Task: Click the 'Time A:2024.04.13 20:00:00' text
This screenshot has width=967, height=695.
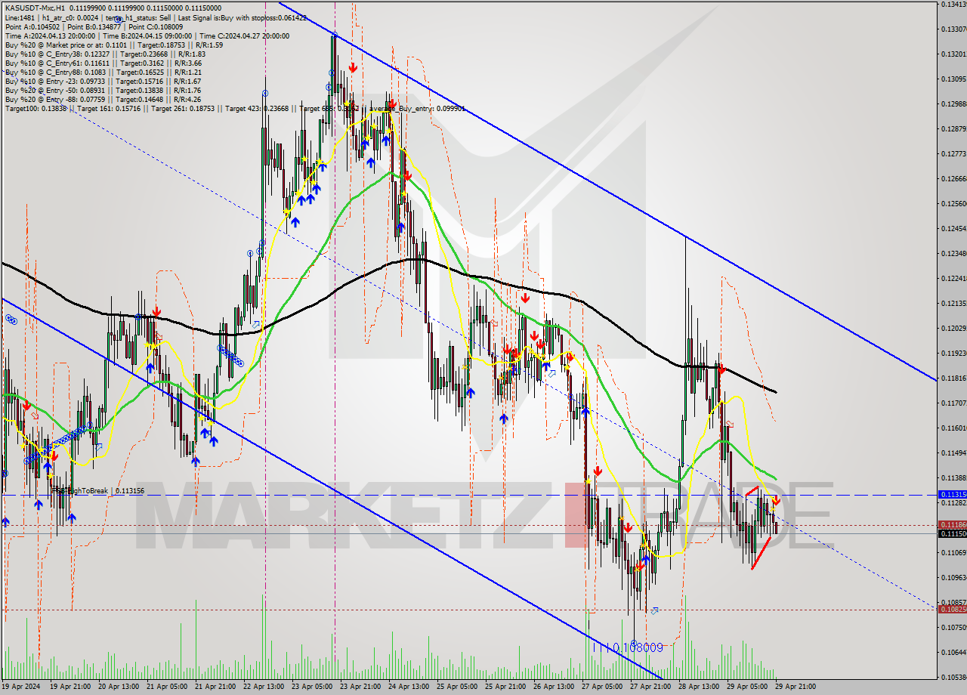Action: pyautogui.click(x=50, y=36)
